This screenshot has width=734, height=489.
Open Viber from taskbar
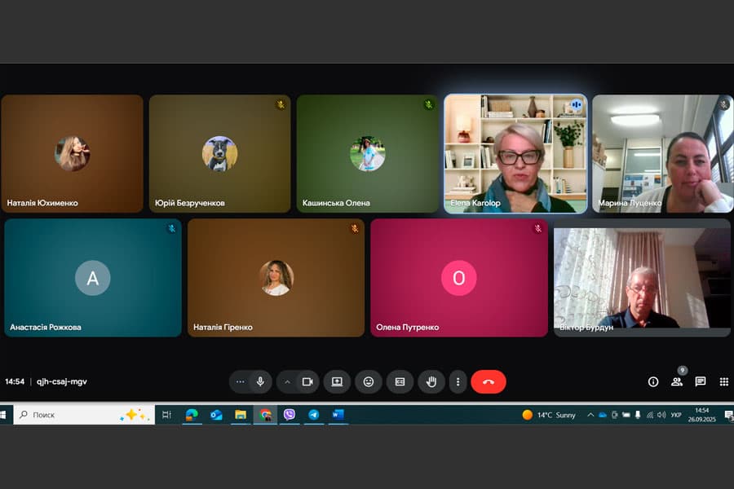(290, 415)
